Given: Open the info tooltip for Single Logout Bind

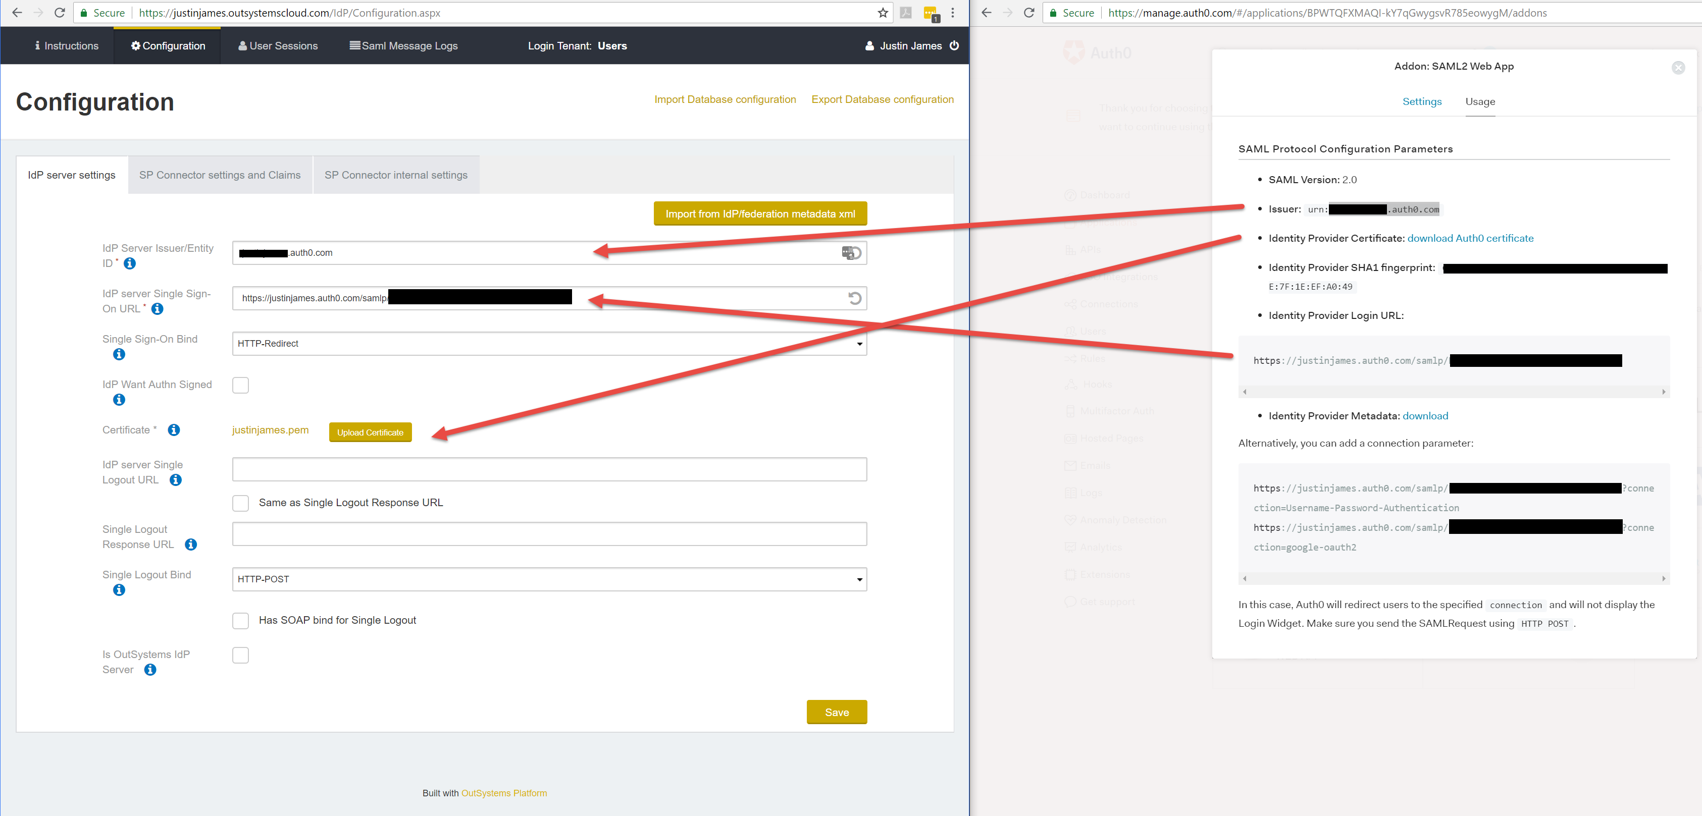Looking at the screenshot, I should [119, 589].
